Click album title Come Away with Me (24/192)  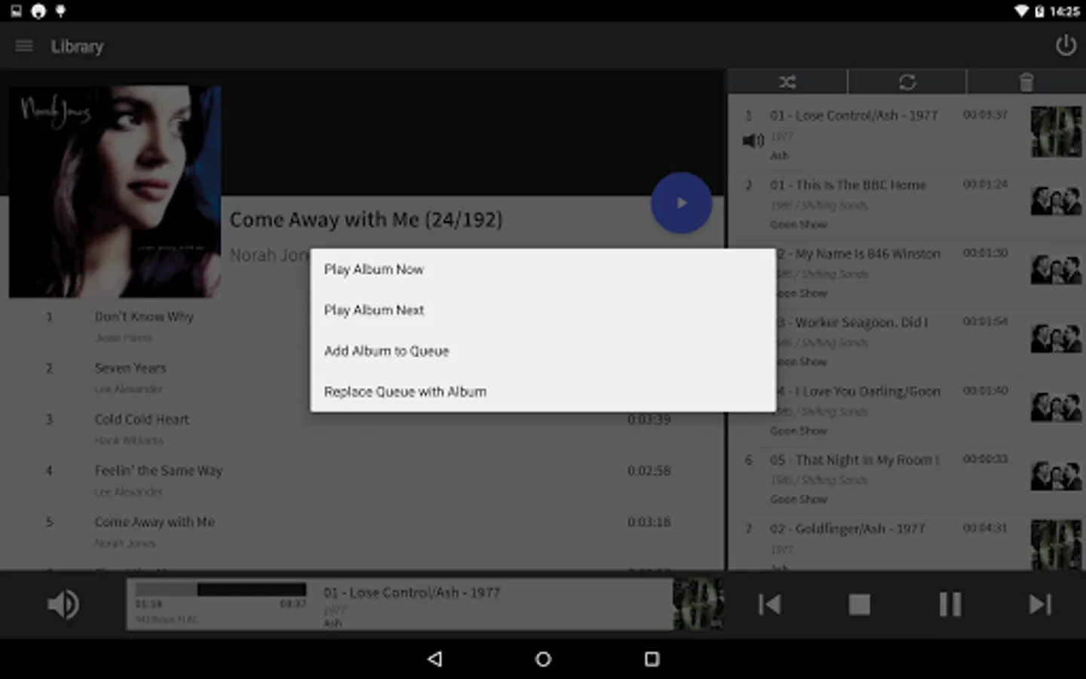tap(366, 220)
